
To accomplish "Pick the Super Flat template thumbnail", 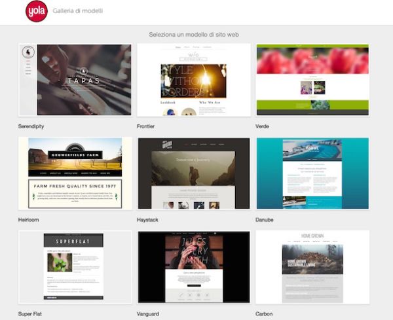I will (x=75, y=267).
